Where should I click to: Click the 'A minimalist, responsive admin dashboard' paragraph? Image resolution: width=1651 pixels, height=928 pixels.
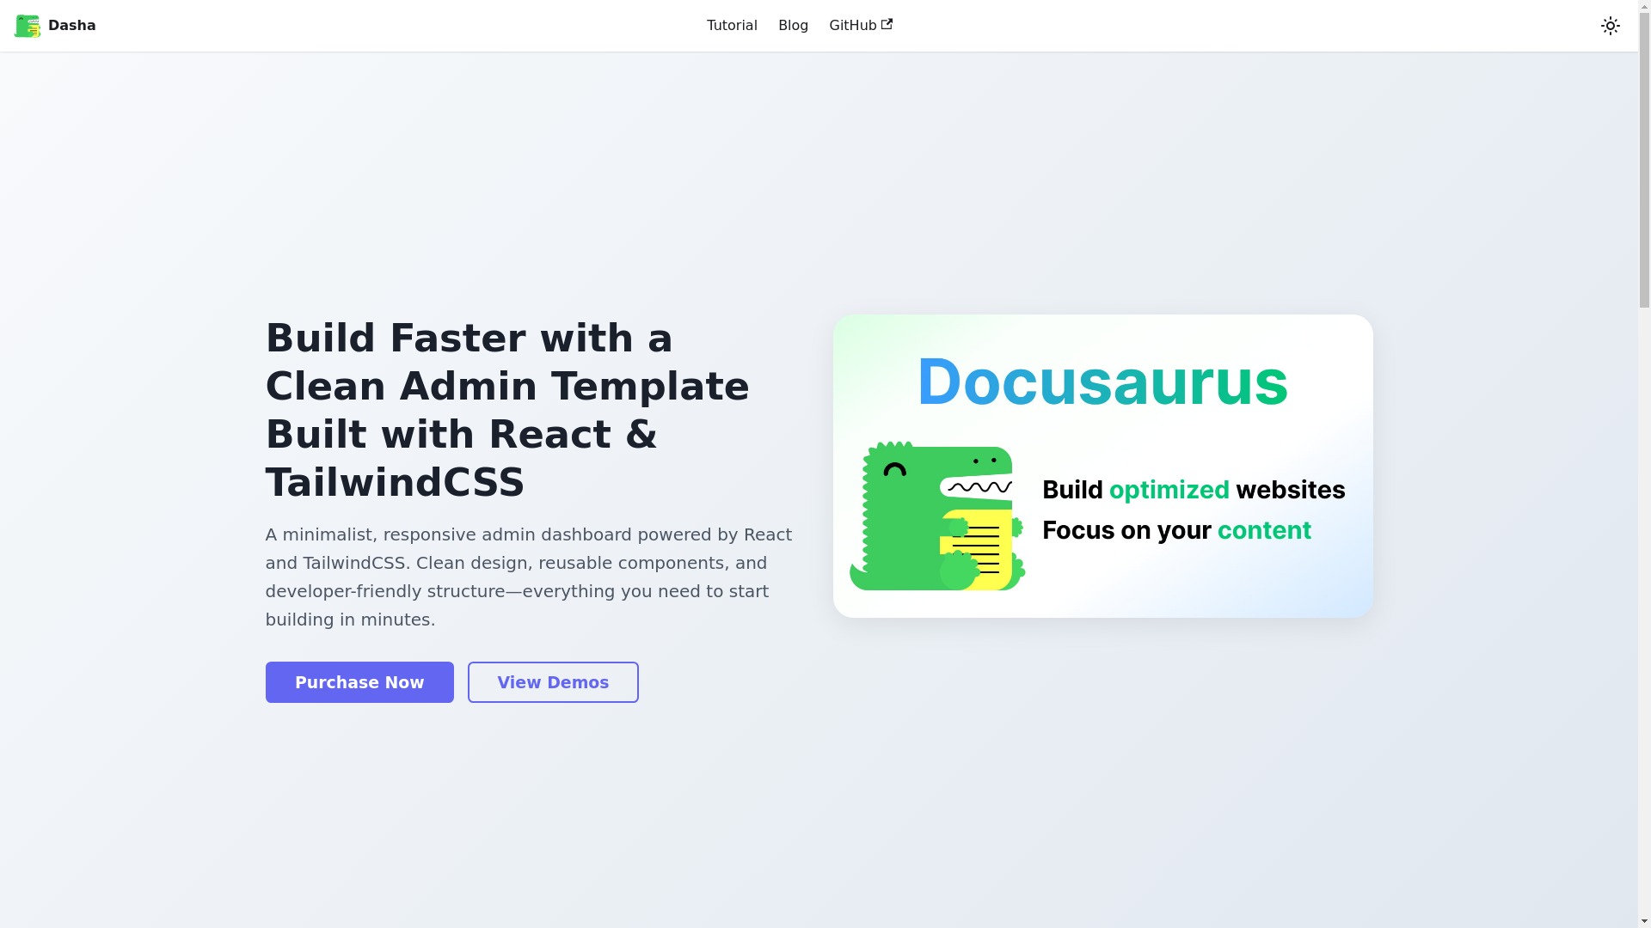529,577
